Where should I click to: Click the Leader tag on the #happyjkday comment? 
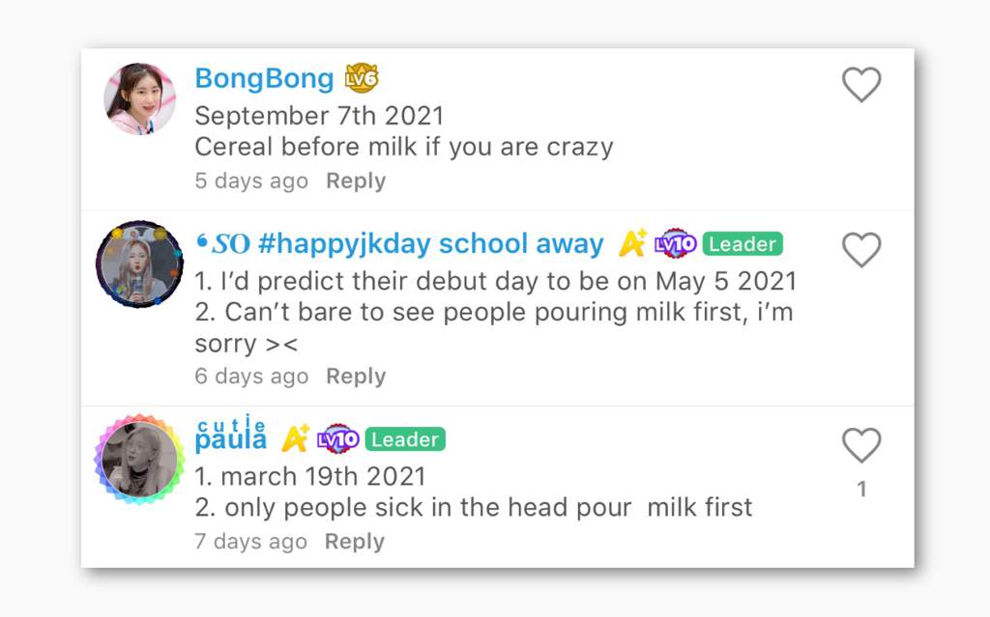pyautogui.click(x=742, y=244)
